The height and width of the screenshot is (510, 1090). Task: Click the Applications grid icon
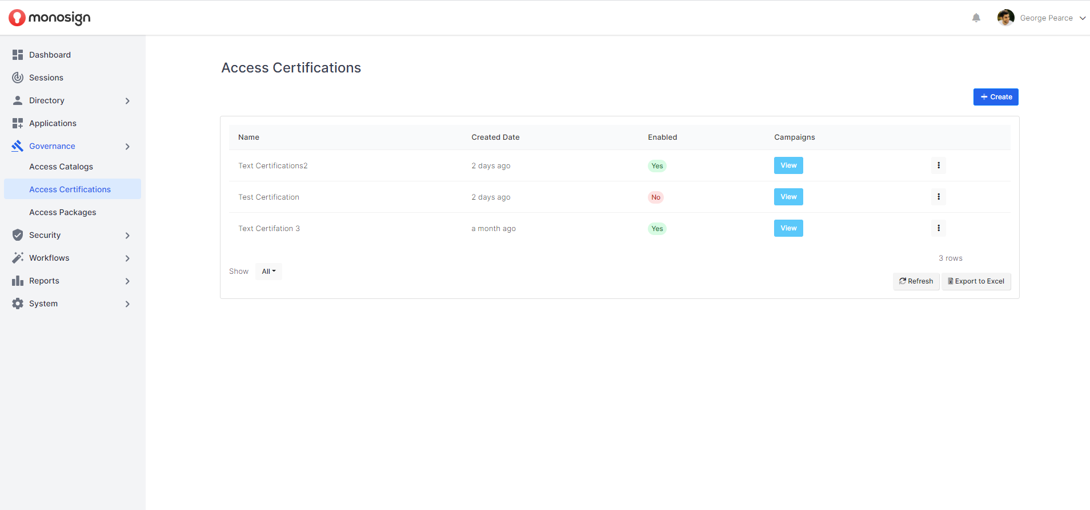[x=18, y=123]
